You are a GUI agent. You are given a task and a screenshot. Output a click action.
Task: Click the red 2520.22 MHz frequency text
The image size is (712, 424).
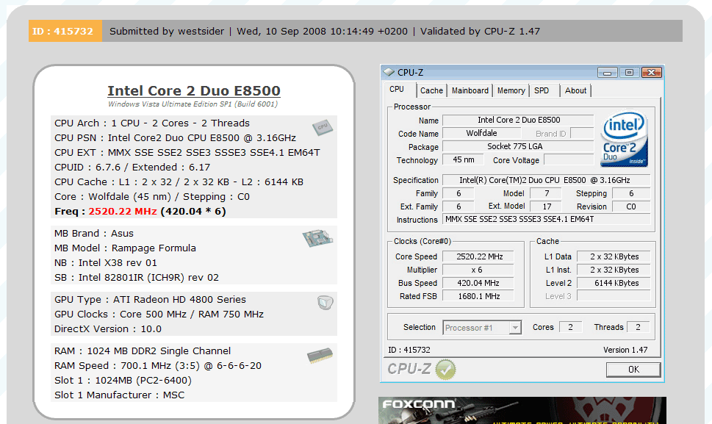click(123, 211)
